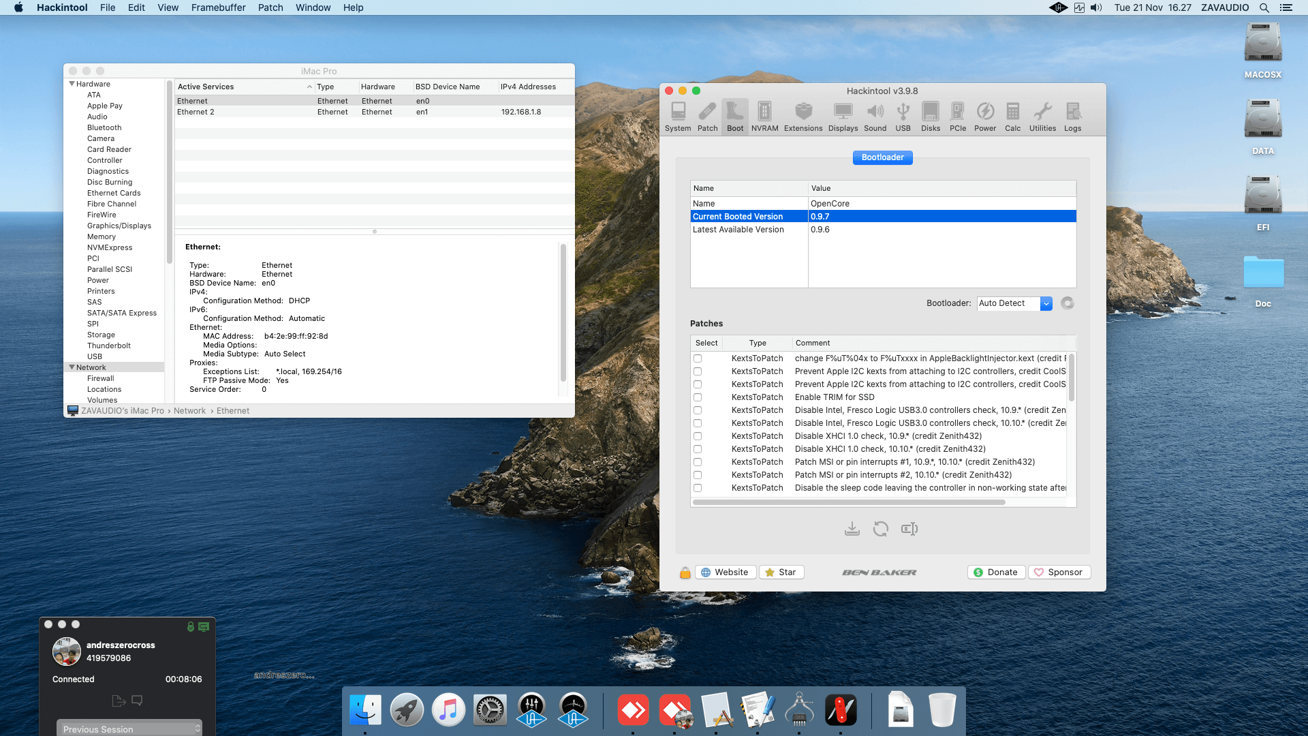Image resolution: width=1308 pixels, height=736 pixels.
Task: Open the Extensions section in Hackintool
Action: [803, 117]
